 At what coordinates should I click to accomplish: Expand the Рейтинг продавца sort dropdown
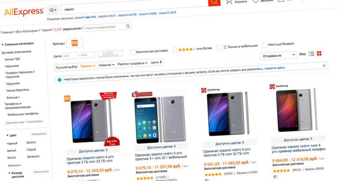click(x=132, y=64)
